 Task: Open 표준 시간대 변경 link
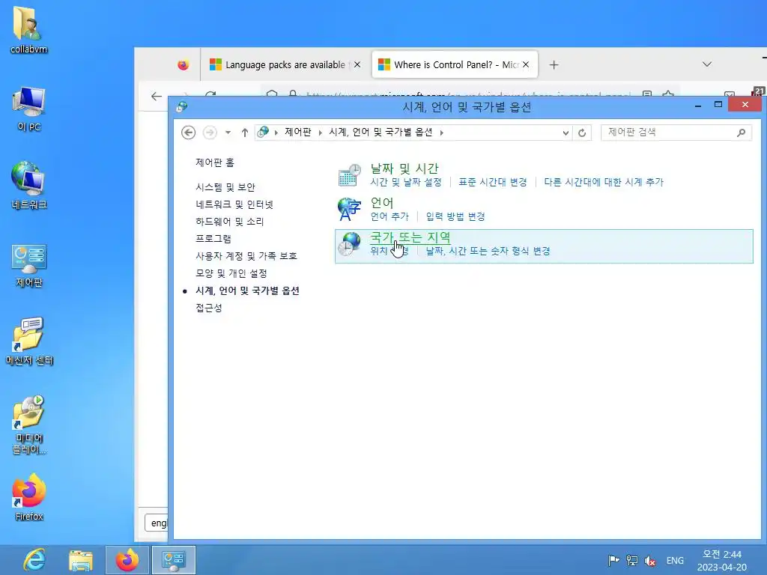[x=493, y=183]
